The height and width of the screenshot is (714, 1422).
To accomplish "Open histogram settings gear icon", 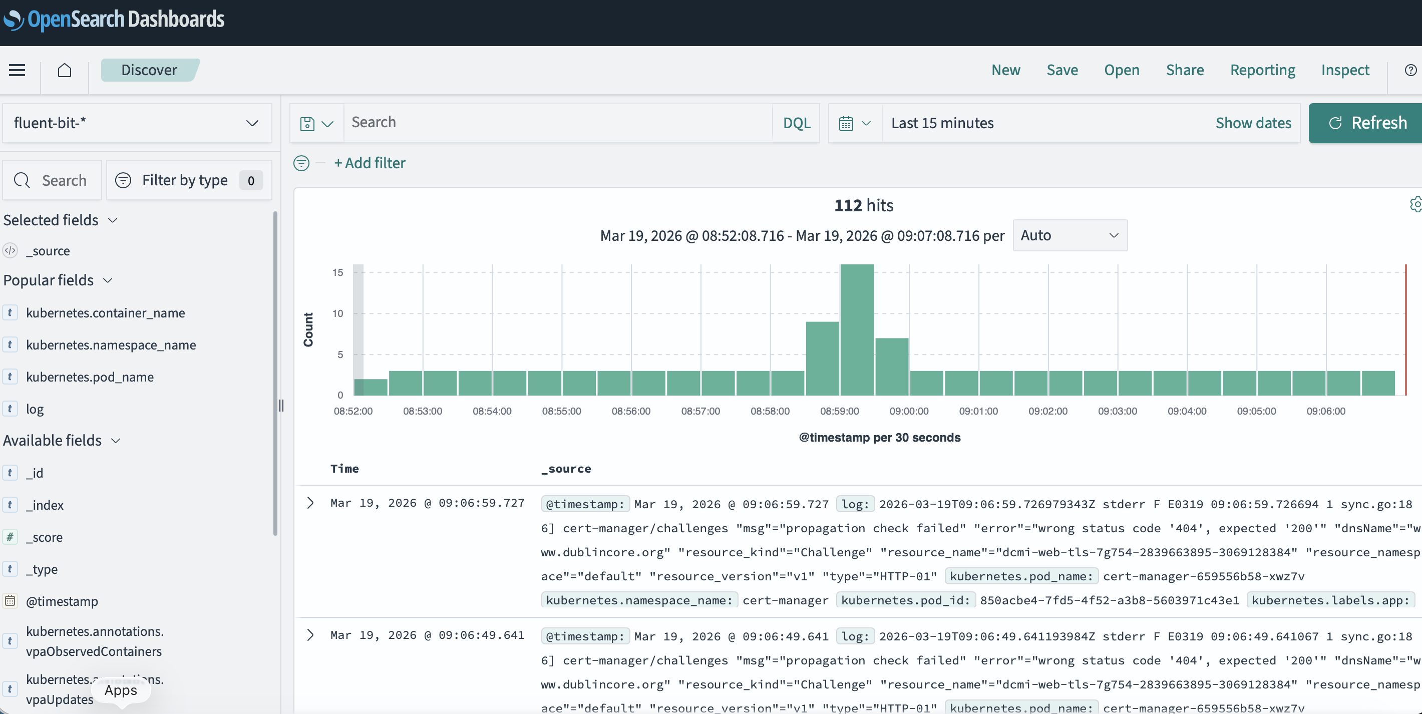I will [1415, 204].
